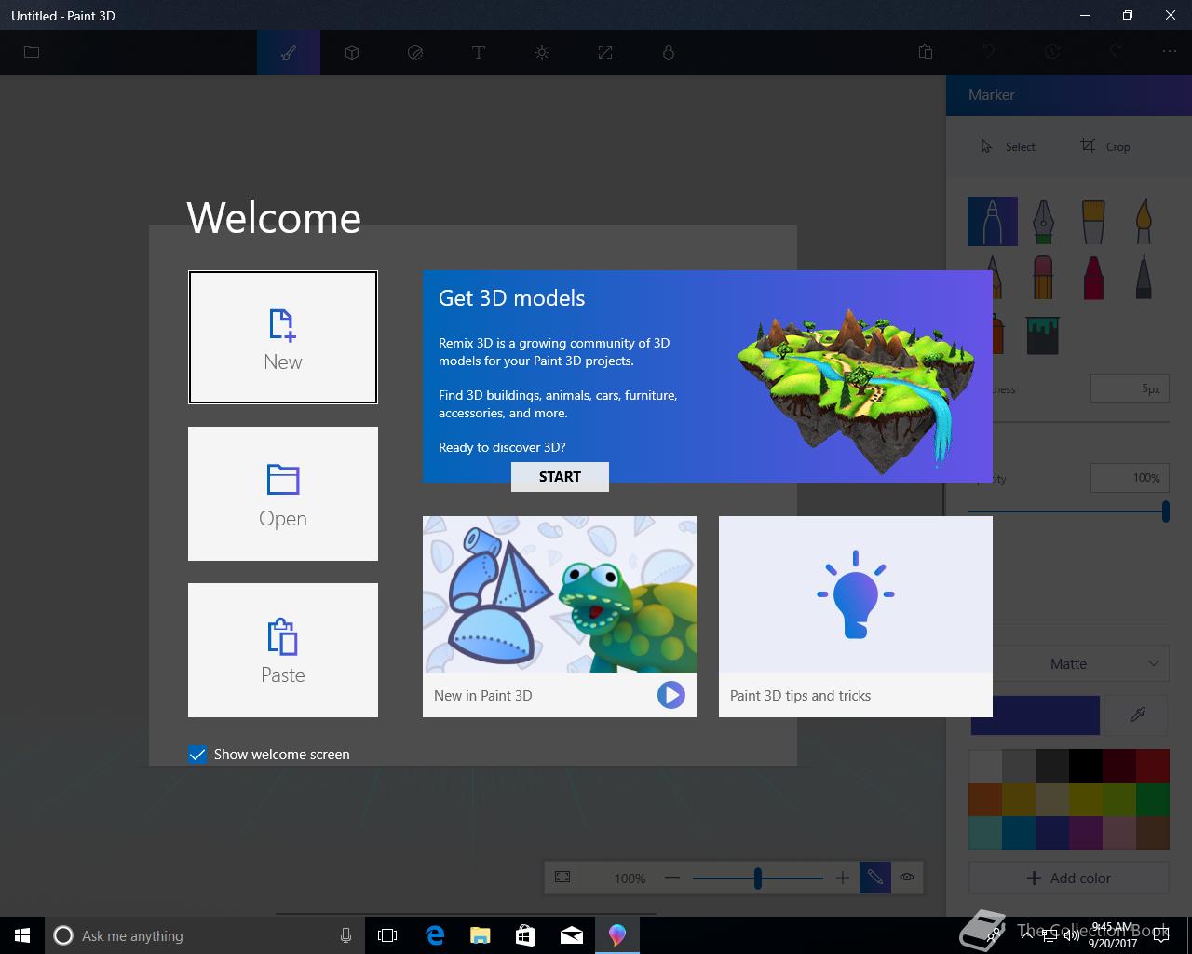Click the eyedropper color picker
The height and width of the screenshot is (954, 1192).
coord(1137,715)
